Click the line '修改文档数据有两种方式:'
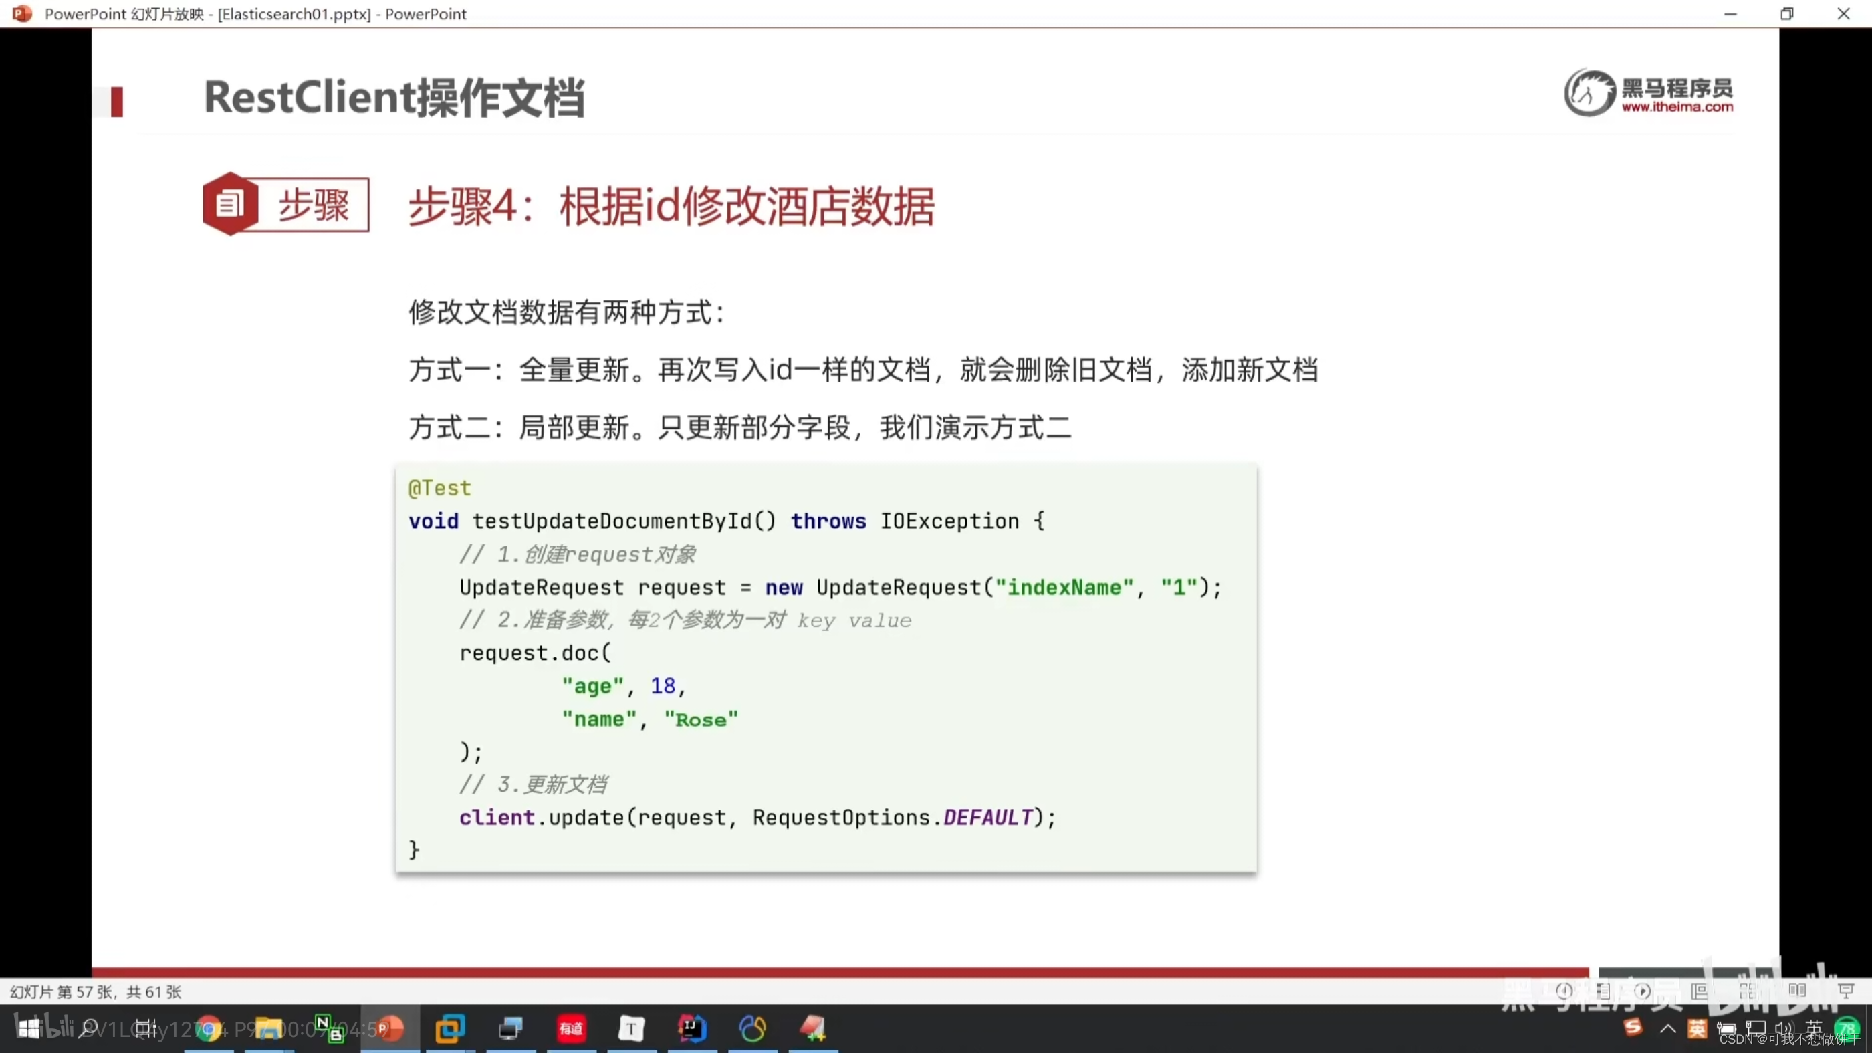 pyautogui.click(x=567, y=312)
